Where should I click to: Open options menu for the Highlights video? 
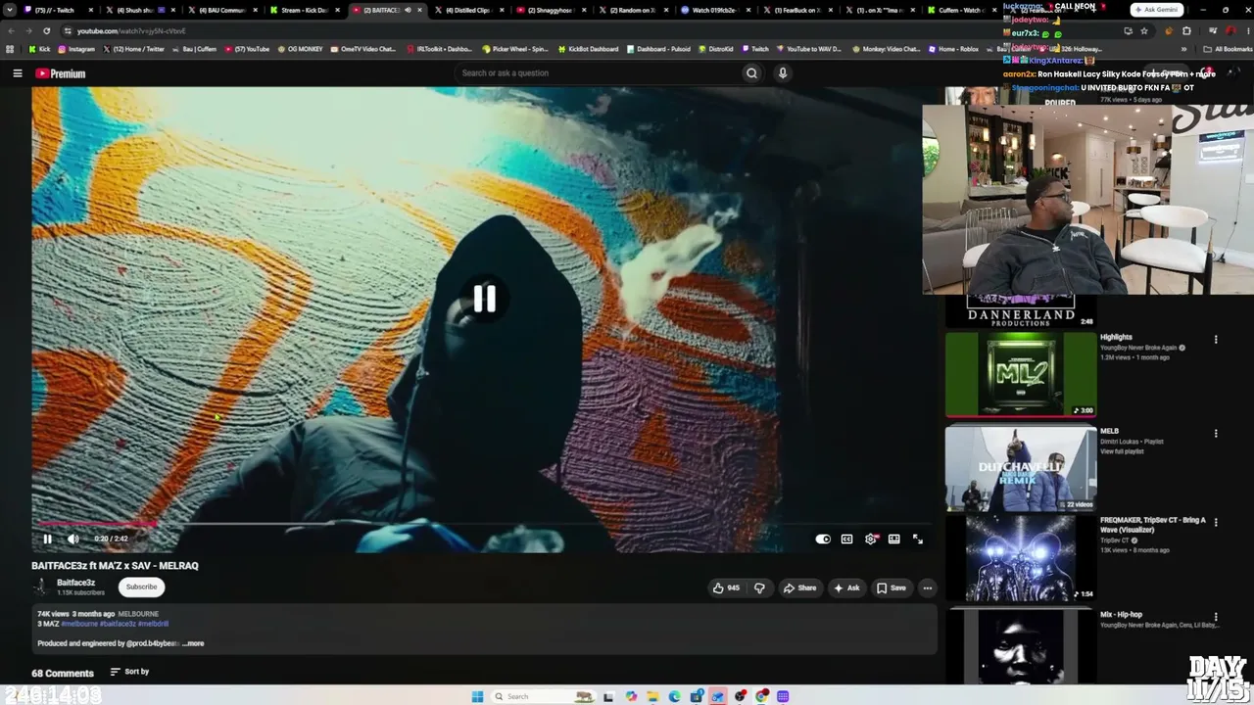1216,340
